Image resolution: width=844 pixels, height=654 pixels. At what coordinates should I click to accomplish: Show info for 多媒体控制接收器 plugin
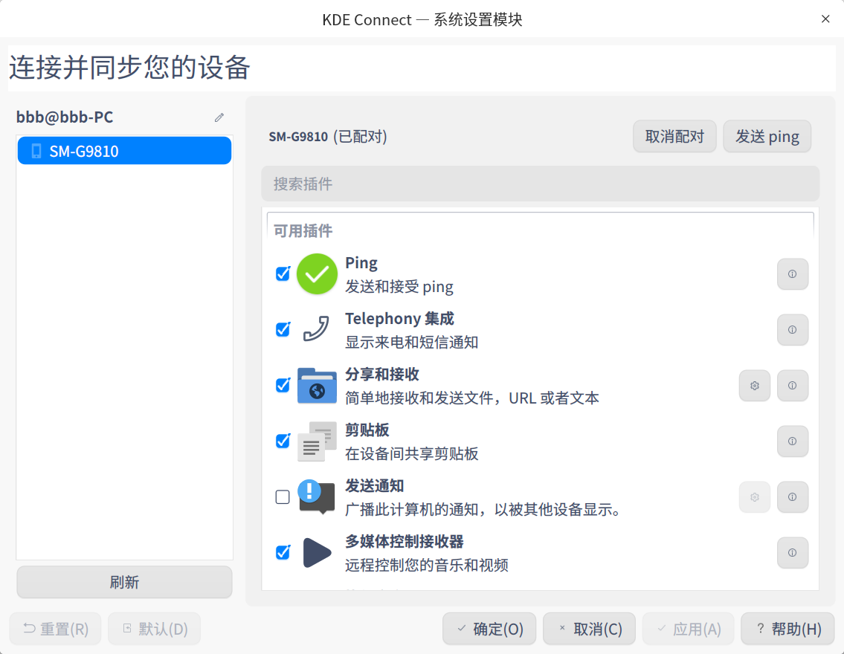click(792, 553)
